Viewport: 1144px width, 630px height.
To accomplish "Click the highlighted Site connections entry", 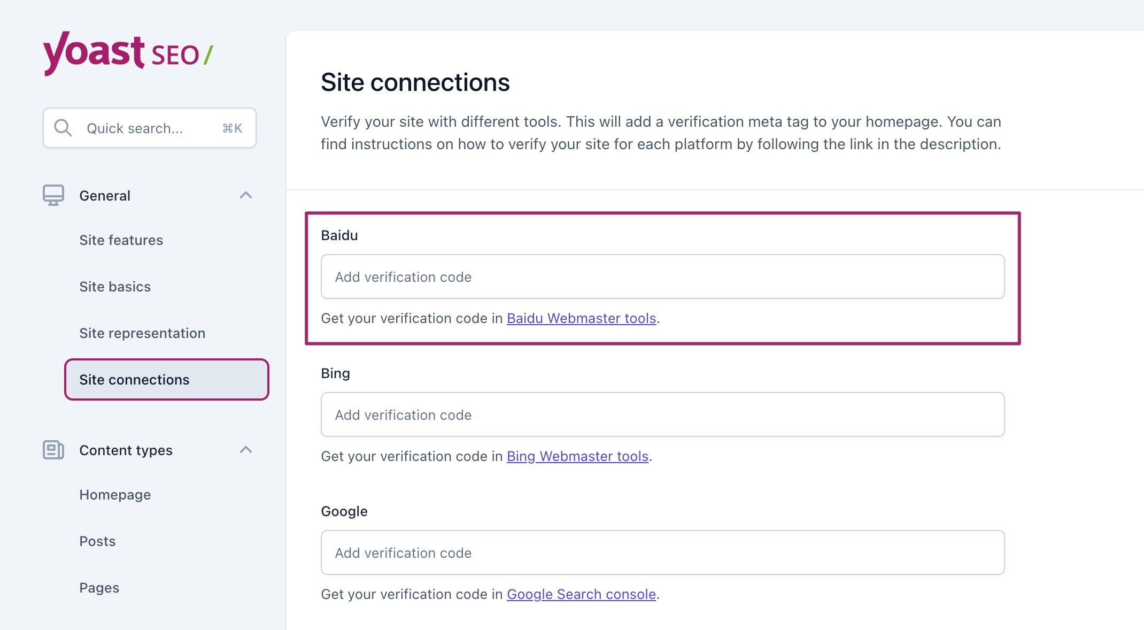I will point(134,380).
